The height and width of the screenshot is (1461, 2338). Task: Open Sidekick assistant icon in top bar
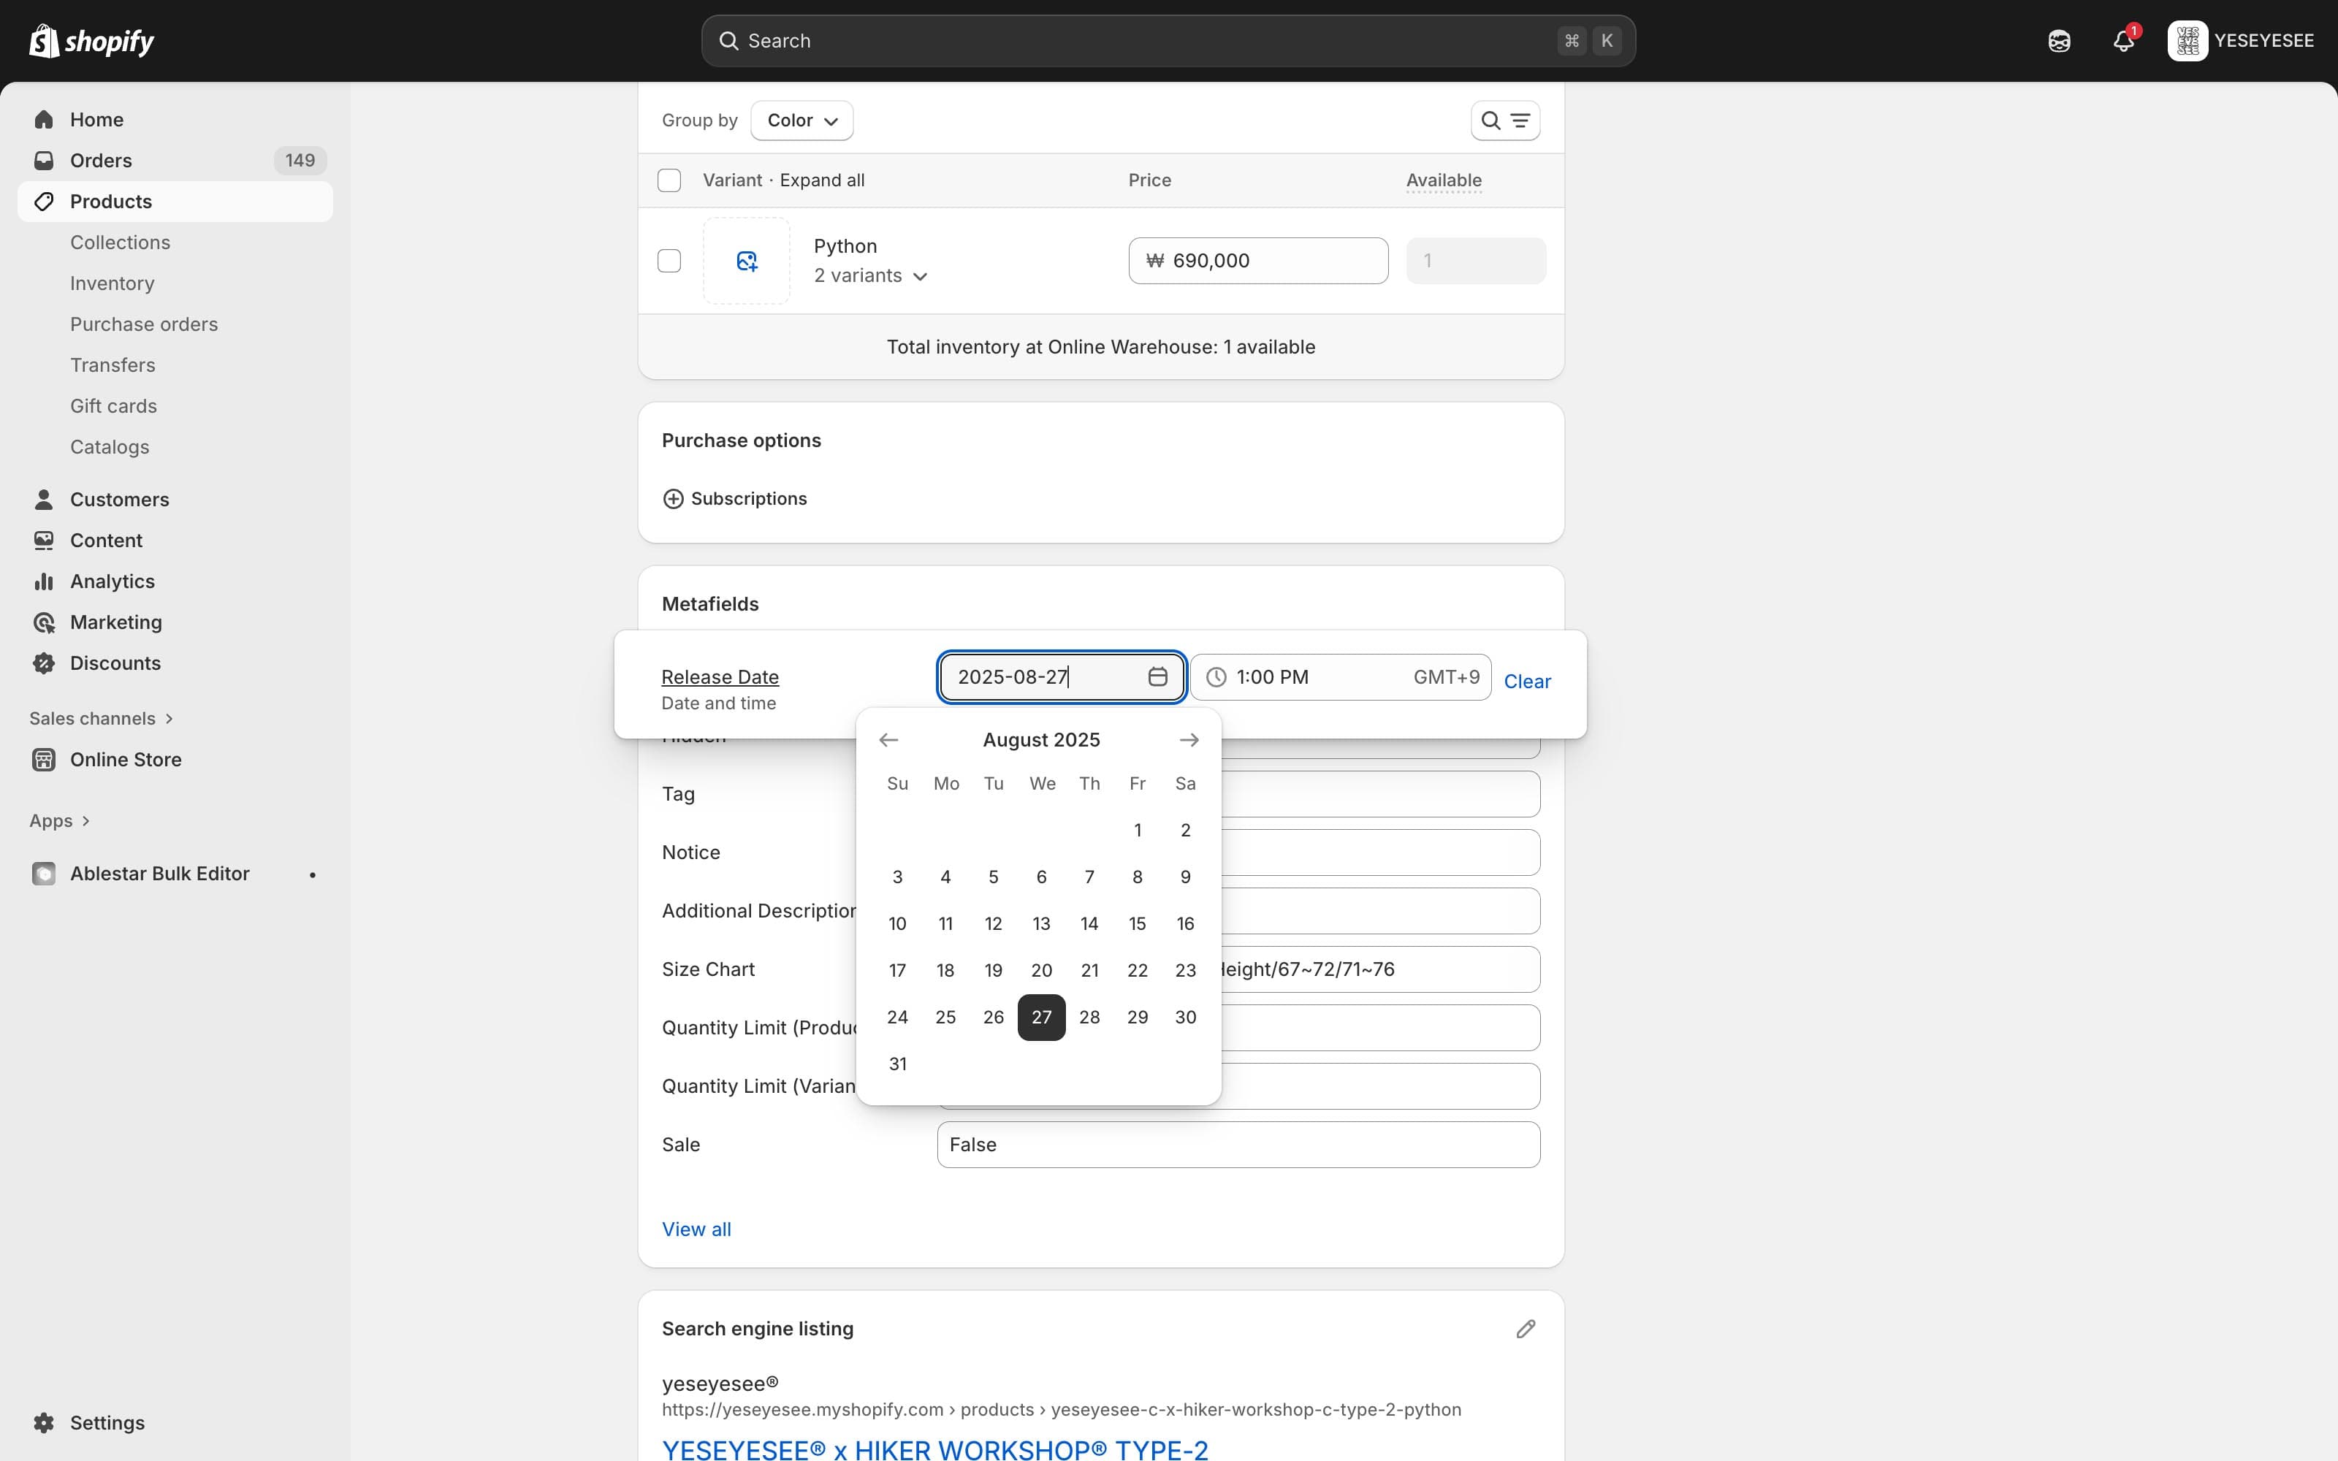click(x=2059, y=41)
